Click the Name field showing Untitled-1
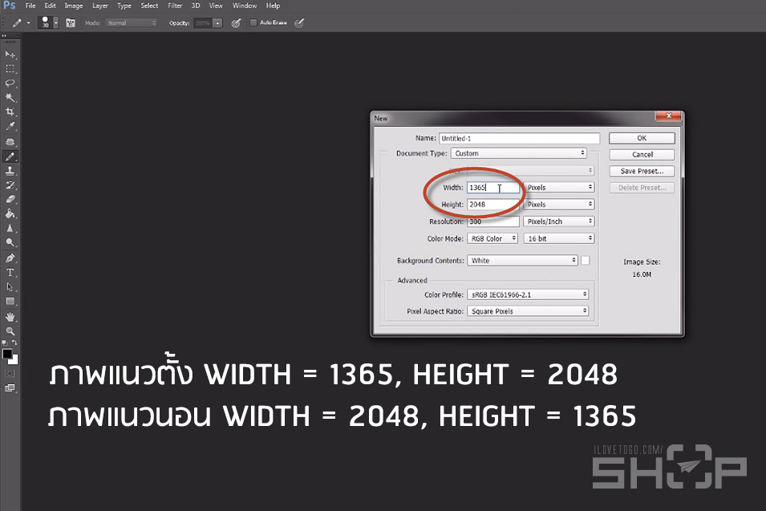The image size is (766, 511). [x=519, y=138]
